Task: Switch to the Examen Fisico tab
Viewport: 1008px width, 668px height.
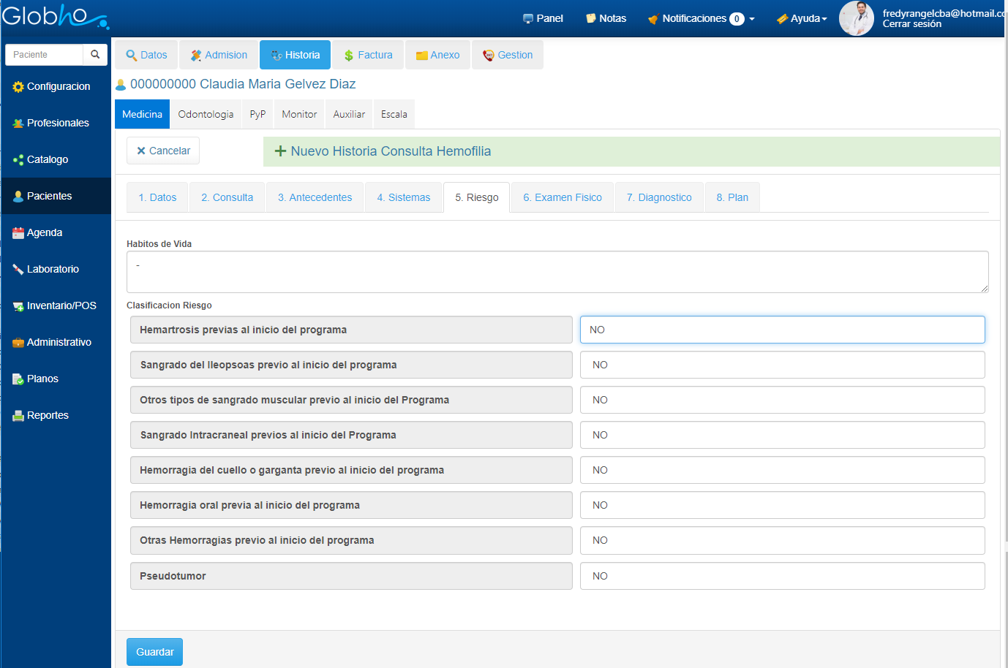Action: point(562,197)
